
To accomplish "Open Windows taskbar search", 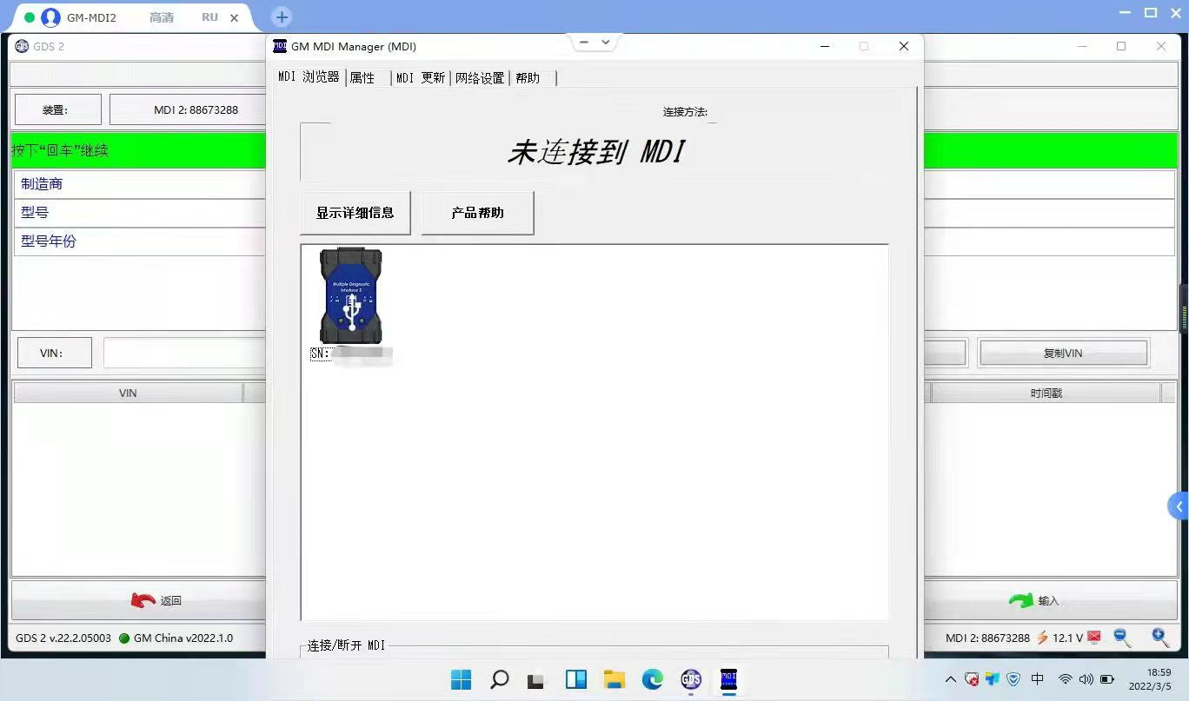I will coord(500,679).
